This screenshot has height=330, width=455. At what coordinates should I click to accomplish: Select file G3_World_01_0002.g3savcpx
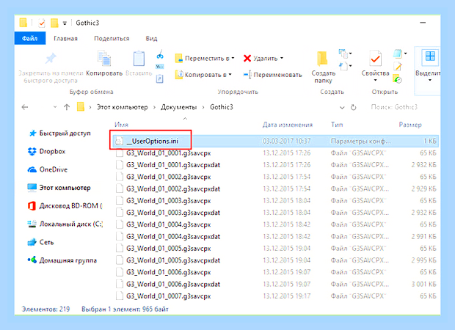pyautogui.click(x=168, y=177)
